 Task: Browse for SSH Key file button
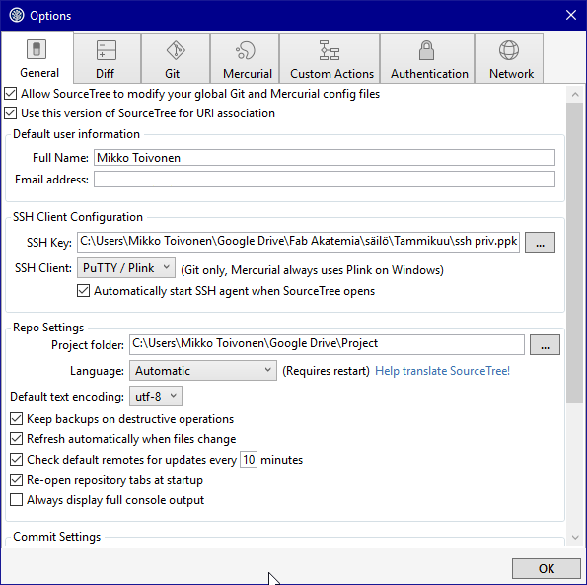tap(540, 242)
